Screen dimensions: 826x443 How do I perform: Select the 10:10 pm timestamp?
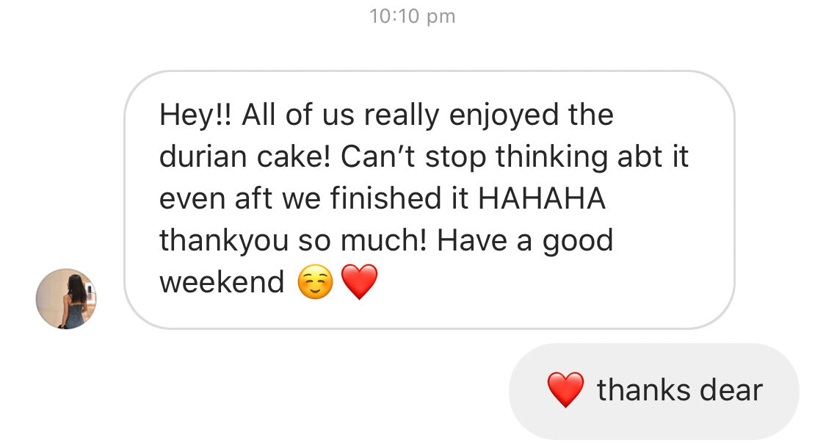[413, 16]
